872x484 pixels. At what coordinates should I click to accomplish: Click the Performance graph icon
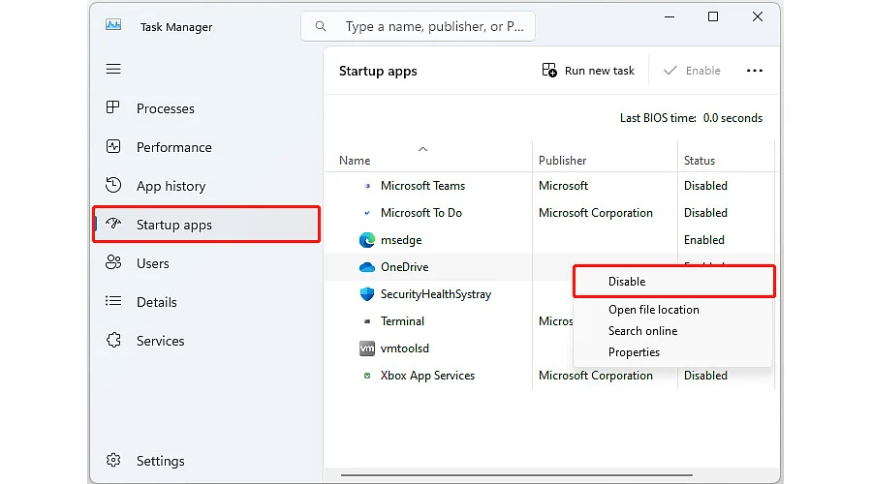[x=113, y=147]
